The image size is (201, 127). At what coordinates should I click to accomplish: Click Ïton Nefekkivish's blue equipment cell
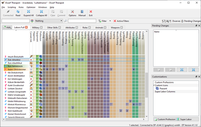[37, 66]
